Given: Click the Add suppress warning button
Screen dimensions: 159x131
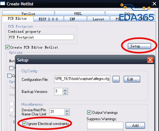Looking at the screenshot, I should point(135,126).
